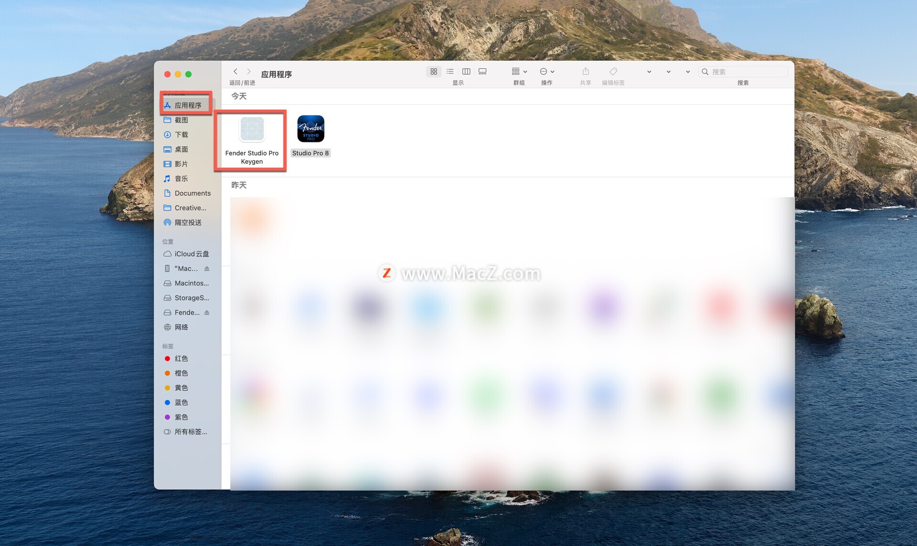
Task: Eject the "Mac..." device
Action: [x=207, y=269]
